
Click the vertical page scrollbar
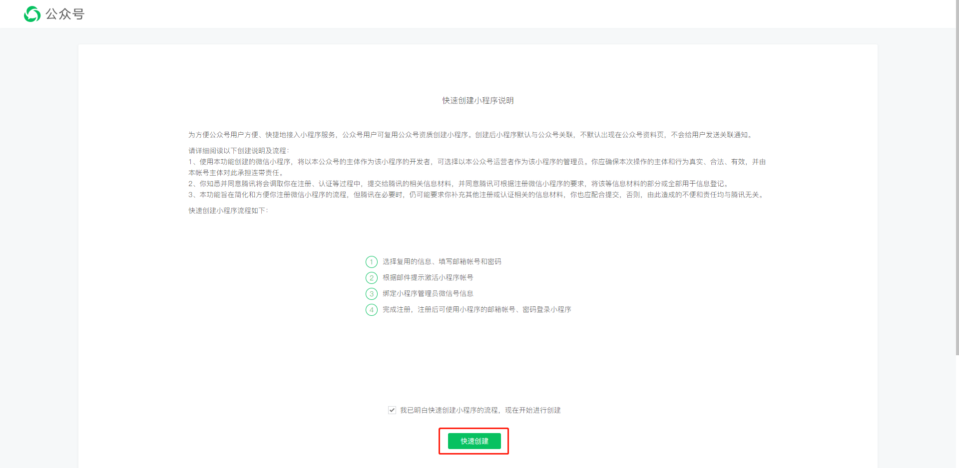[957, 178]
